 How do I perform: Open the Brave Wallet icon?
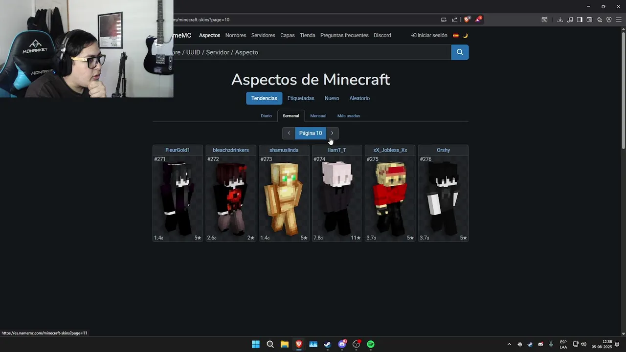589,20
